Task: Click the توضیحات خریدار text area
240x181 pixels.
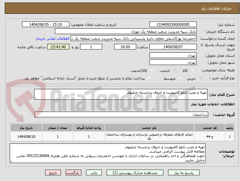Action: pyautogui.click(x=108, y=153)
